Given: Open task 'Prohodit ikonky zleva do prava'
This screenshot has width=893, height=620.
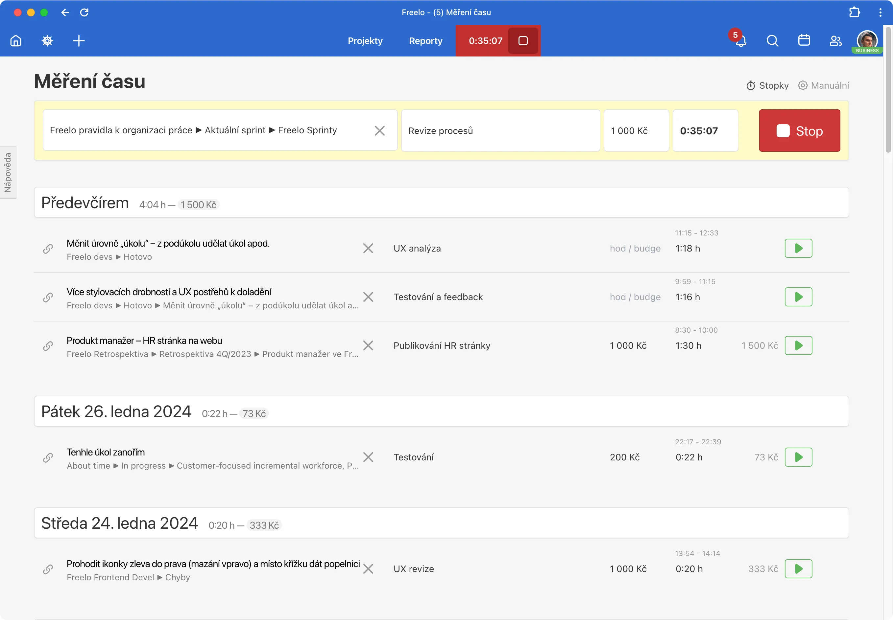Looking at the screenshot, I should 213,564.
